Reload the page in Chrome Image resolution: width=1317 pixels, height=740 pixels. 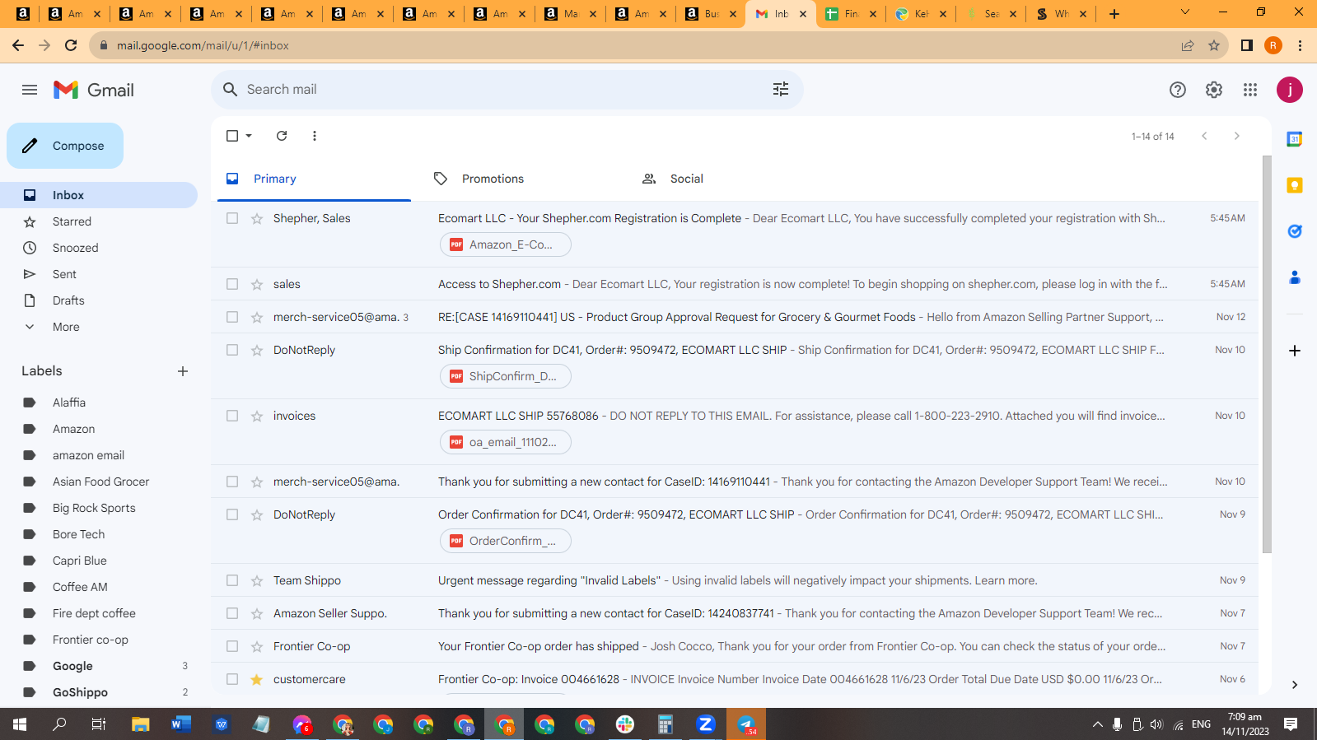coord(71,45)
